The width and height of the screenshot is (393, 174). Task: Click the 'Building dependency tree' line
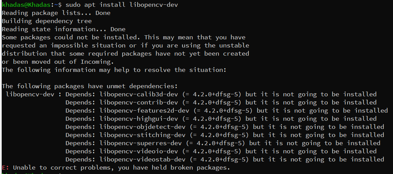click(x=47, y=21)
